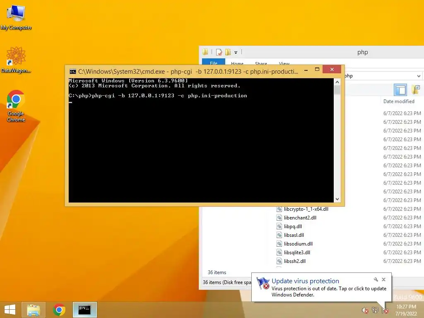
Task: Expand the Customize Quick Access Toolbar arrow
Action: coord(236,52)
